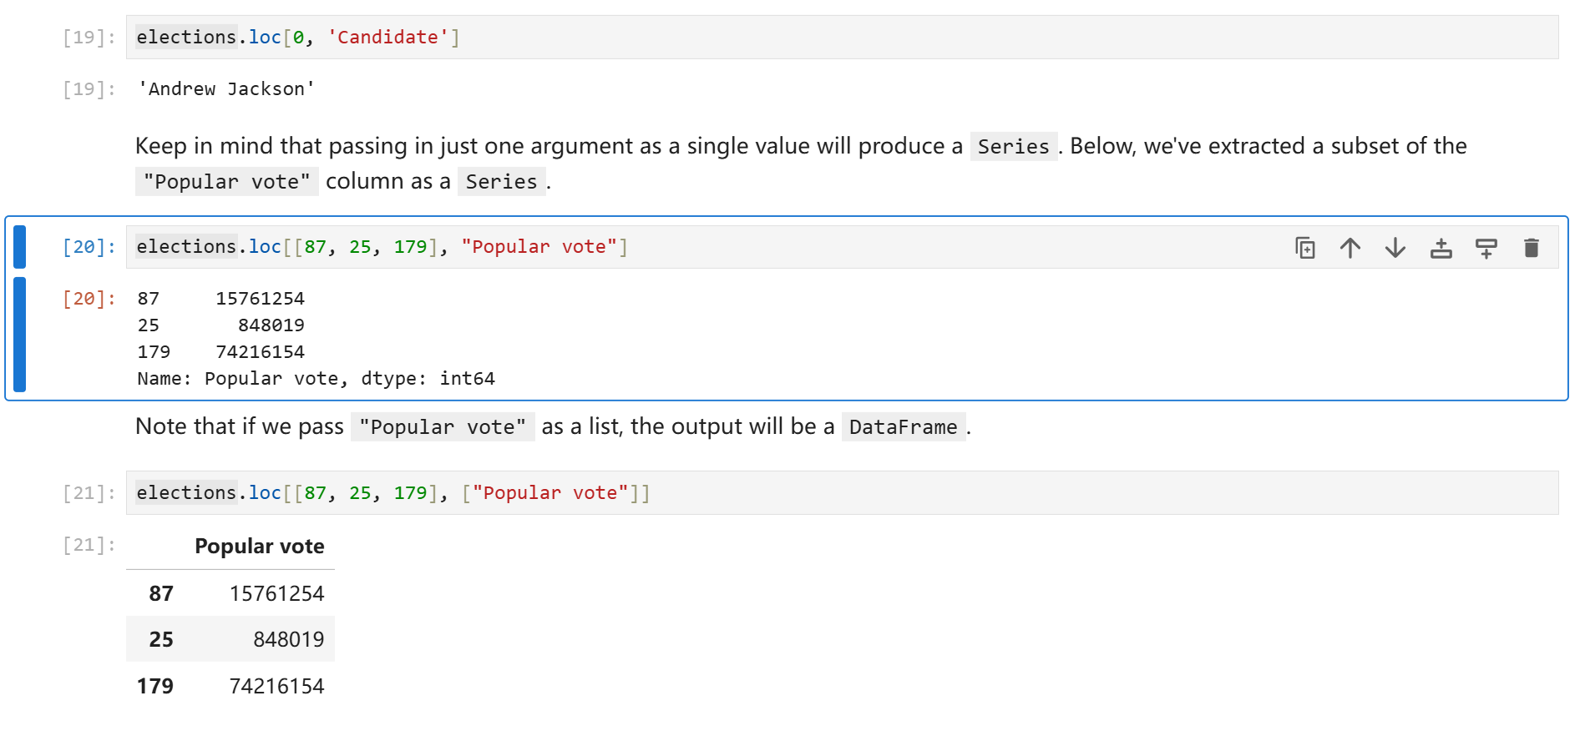Click the [21] output prompt label

[89, 545]
